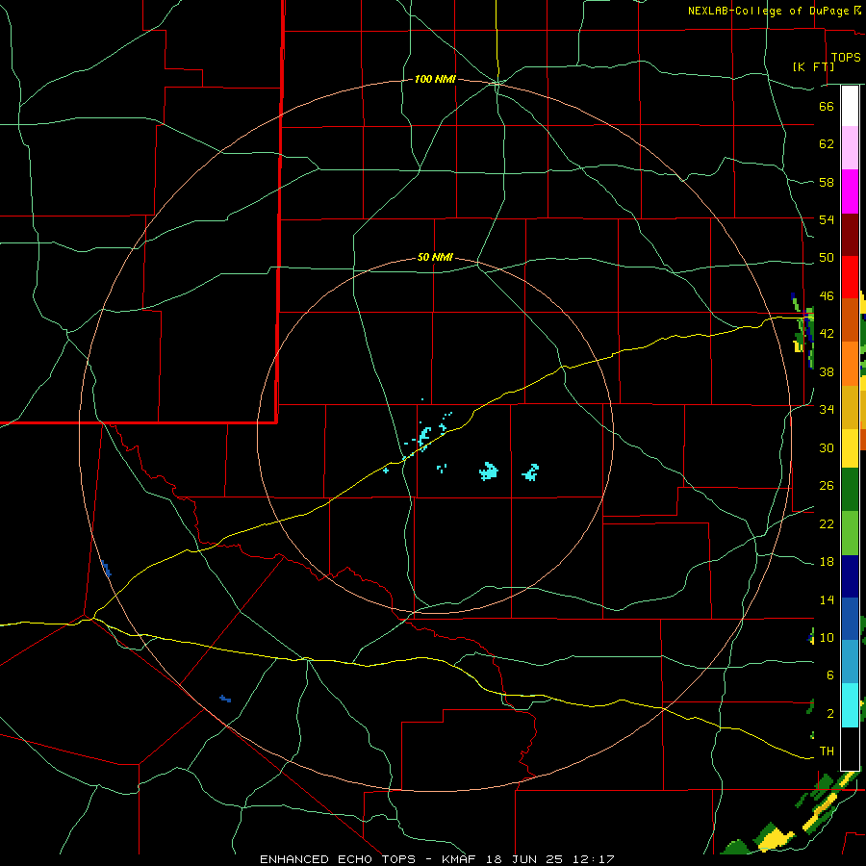Image resolution: width=866 pixels, height=866 pixels.
Task: Click the legend value 42
Action: tap(827, 334)
